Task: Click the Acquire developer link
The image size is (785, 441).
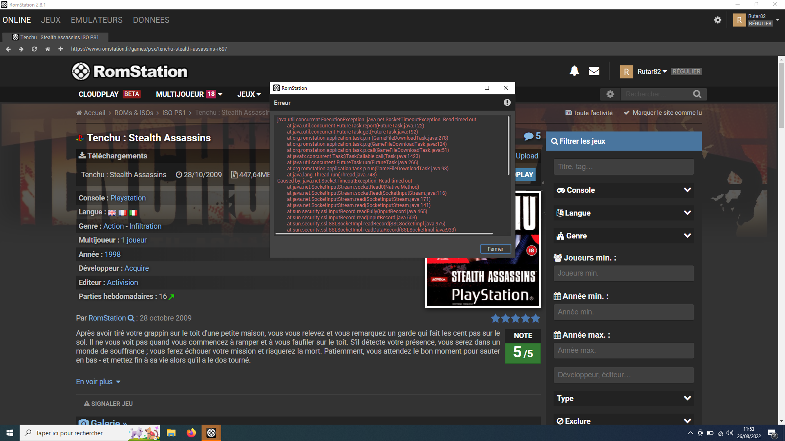Action: click(x=137, y=268)
